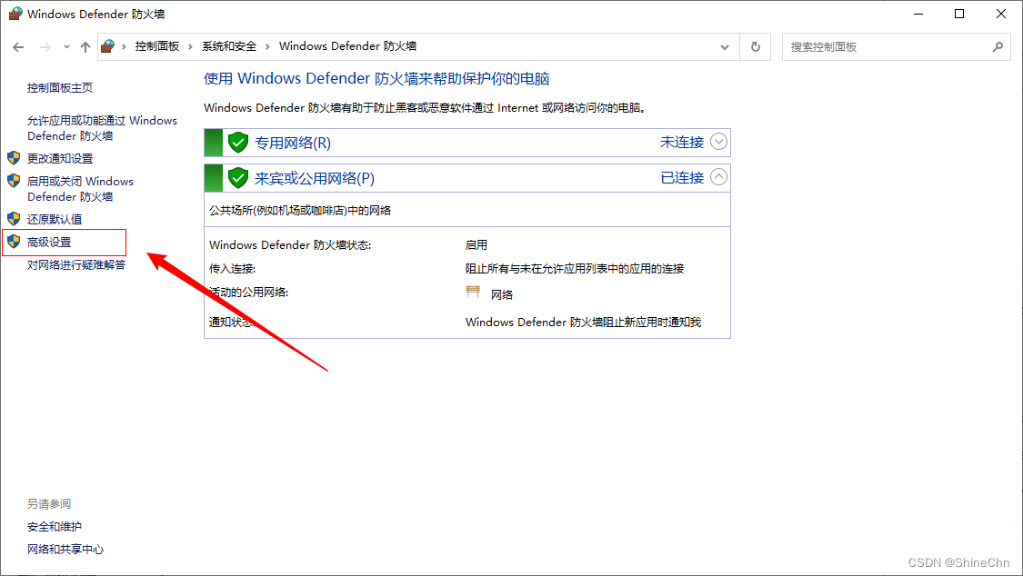Screen dimensions: 1023x576
Task: Click 系统和安全 in the breadcrumb
Action: tap(229, 46)
